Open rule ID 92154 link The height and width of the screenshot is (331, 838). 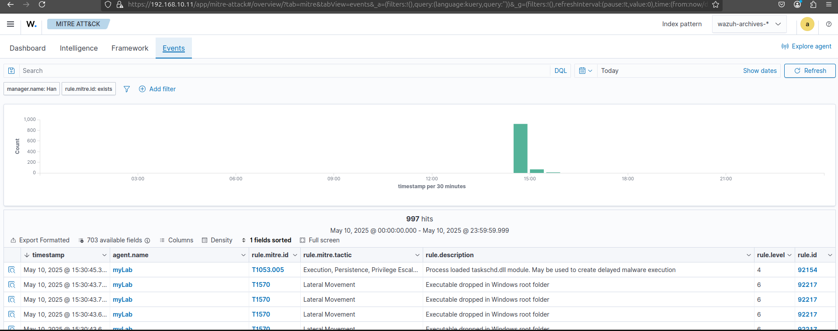(x=807, y=270)
